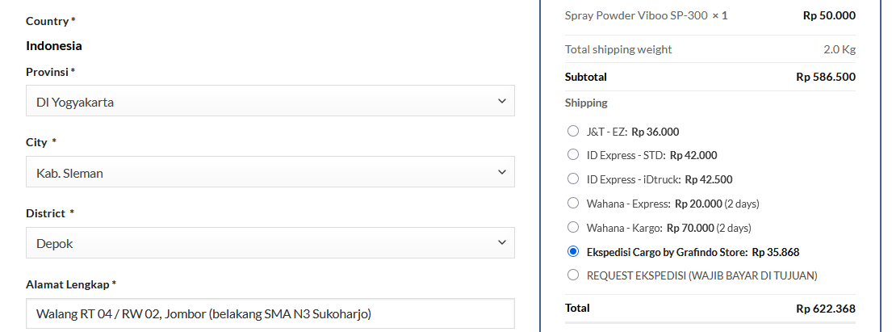Click the 2.0 Kg shipping weight value
The image size is (892, 332).
pos(839,49)
